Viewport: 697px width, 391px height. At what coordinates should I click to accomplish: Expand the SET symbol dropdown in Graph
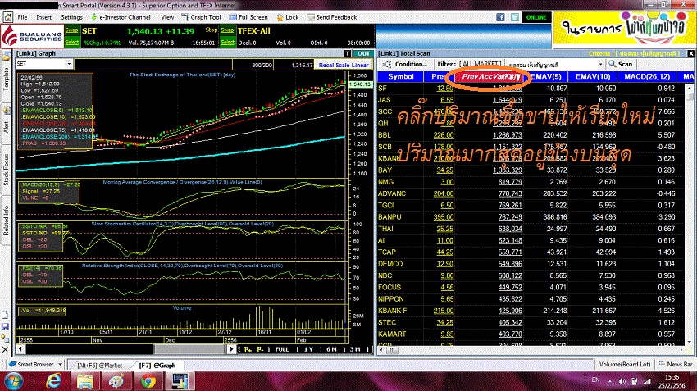click(x=69, y=64)
